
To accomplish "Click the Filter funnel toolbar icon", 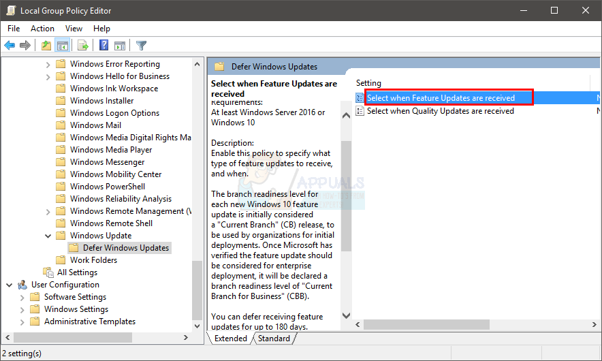I will point(141,46).
